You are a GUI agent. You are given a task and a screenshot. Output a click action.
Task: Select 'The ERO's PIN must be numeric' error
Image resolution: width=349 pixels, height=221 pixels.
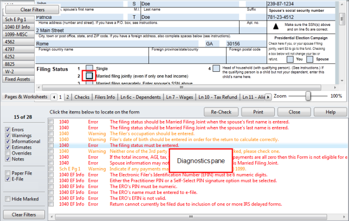(198, 186)
